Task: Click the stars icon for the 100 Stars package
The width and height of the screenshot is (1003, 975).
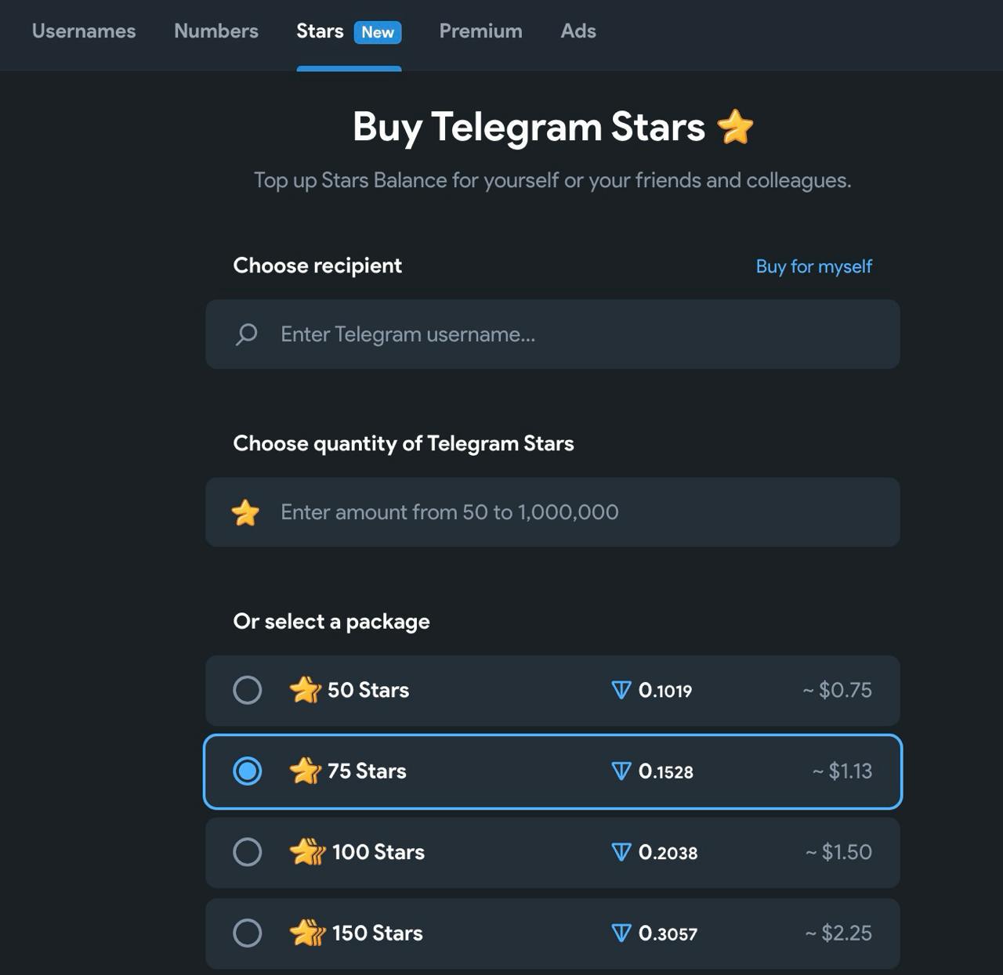Action: 307,852
